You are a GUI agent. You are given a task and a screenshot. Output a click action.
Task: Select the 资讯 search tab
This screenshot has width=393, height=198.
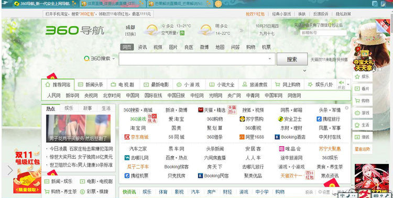[x=142, y=47]
